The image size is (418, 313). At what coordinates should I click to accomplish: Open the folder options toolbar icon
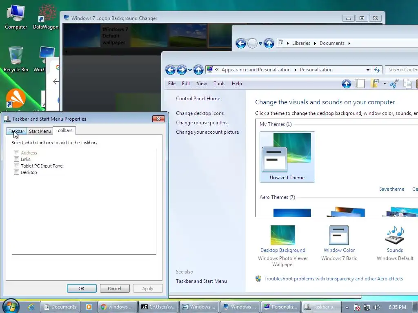375,84
